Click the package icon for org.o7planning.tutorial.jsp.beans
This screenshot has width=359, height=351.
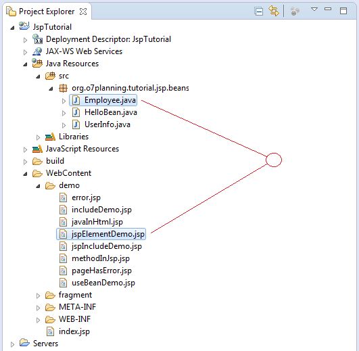click(63, 88)
